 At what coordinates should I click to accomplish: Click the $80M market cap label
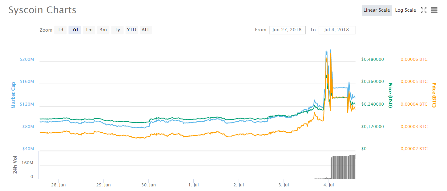point(28,127)
